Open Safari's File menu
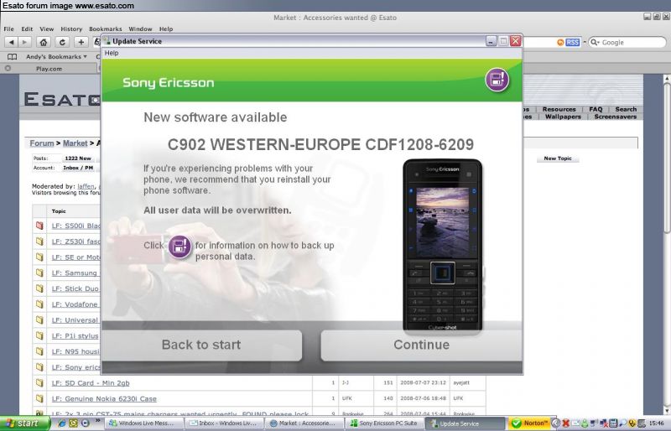Image resolution: width=671 pixels, height=431 pixels. [9, 29]
